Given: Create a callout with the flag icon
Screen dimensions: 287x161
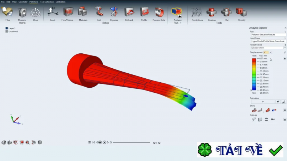Looking at the screenshot, I should (254, 119).
